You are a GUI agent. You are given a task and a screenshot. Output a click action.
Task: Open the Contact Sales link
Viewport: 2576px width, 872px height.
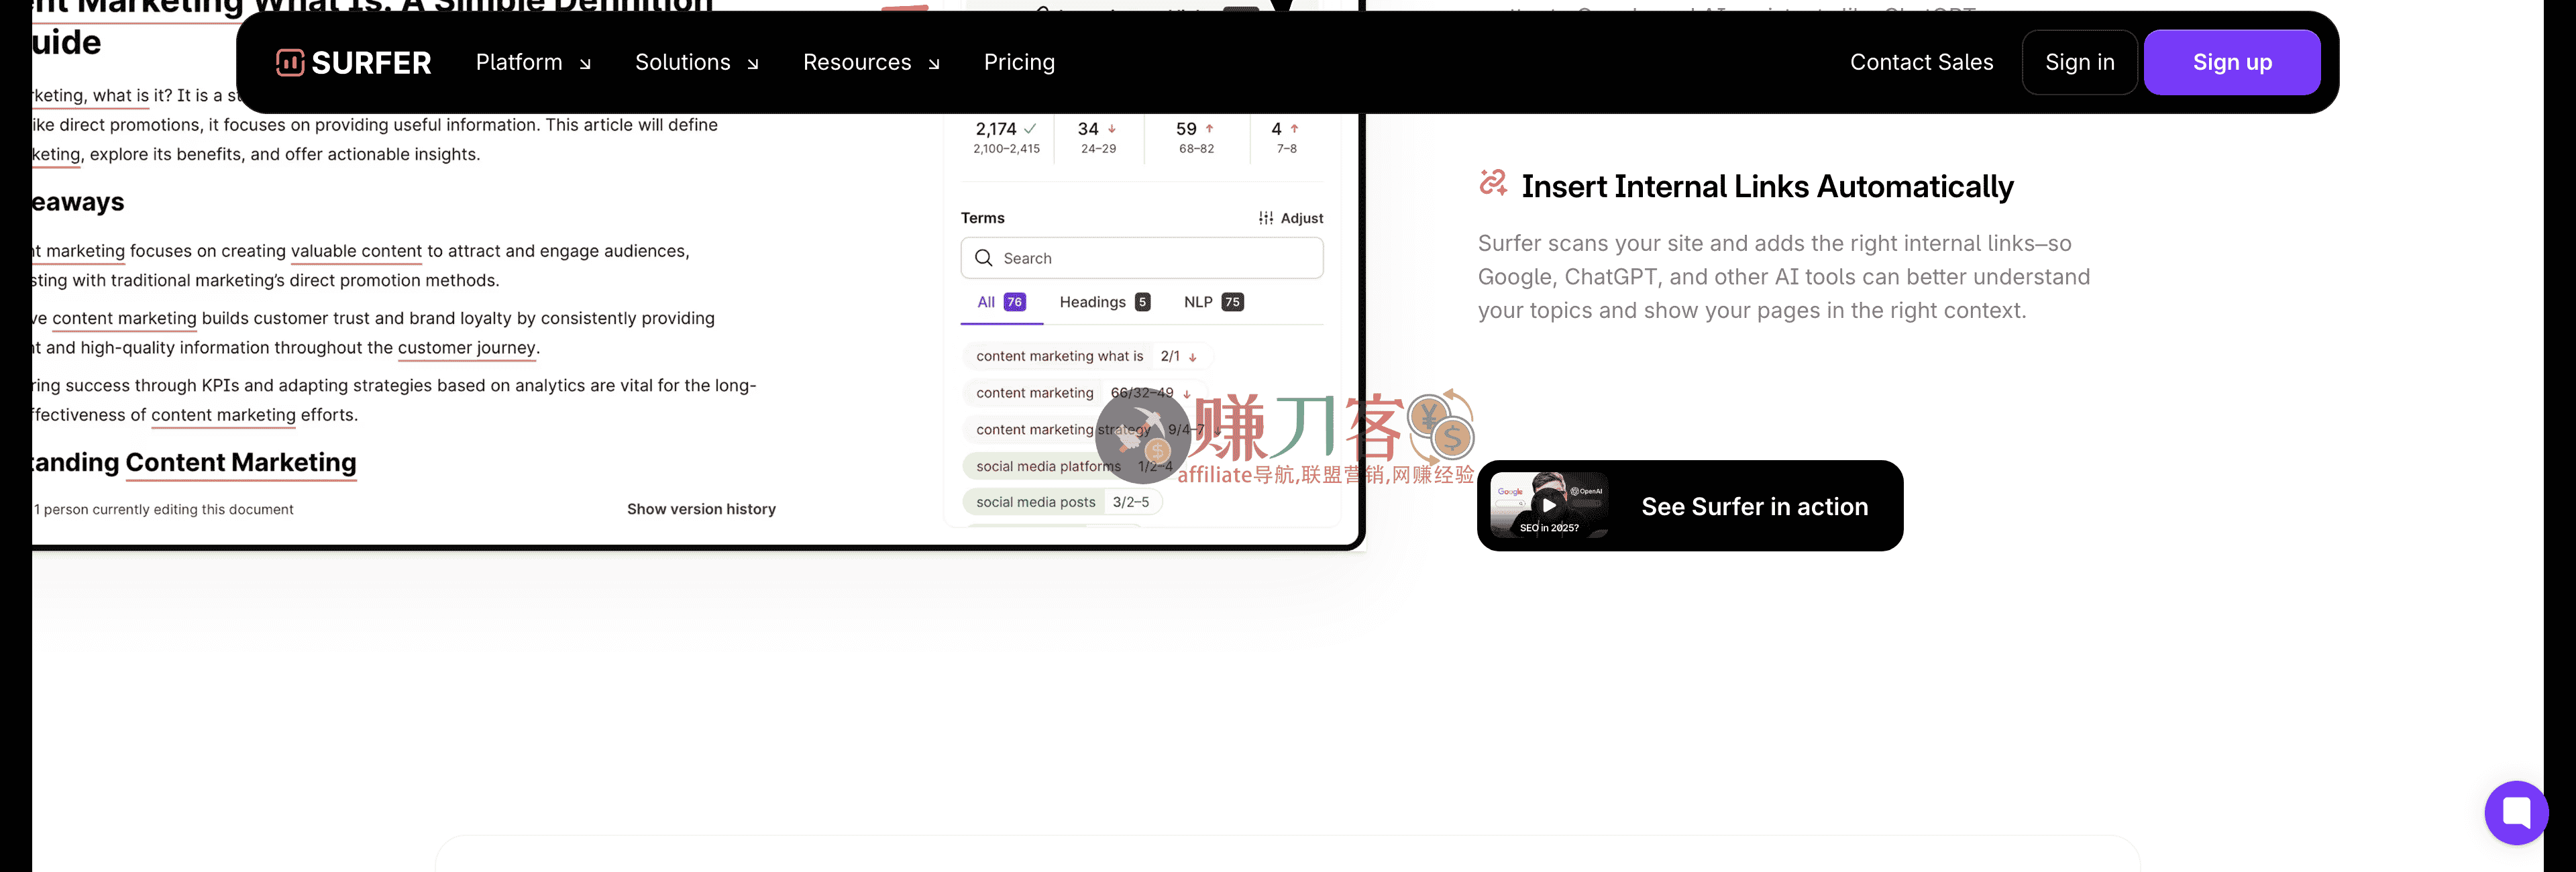click(x=1921, y=62)
